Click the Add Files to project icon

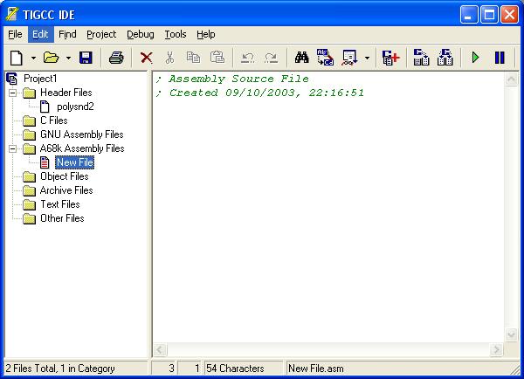[x=390, y=58]
